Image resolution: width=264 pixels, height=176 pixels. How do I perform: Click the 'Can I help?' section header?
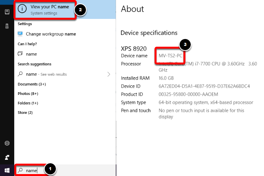27,44
